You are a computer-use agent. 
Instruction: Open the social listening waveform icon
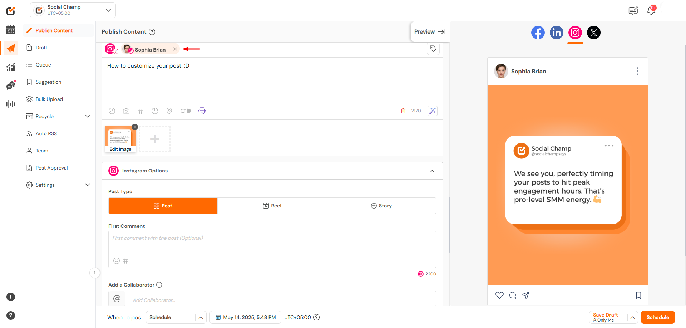point(11,104)
